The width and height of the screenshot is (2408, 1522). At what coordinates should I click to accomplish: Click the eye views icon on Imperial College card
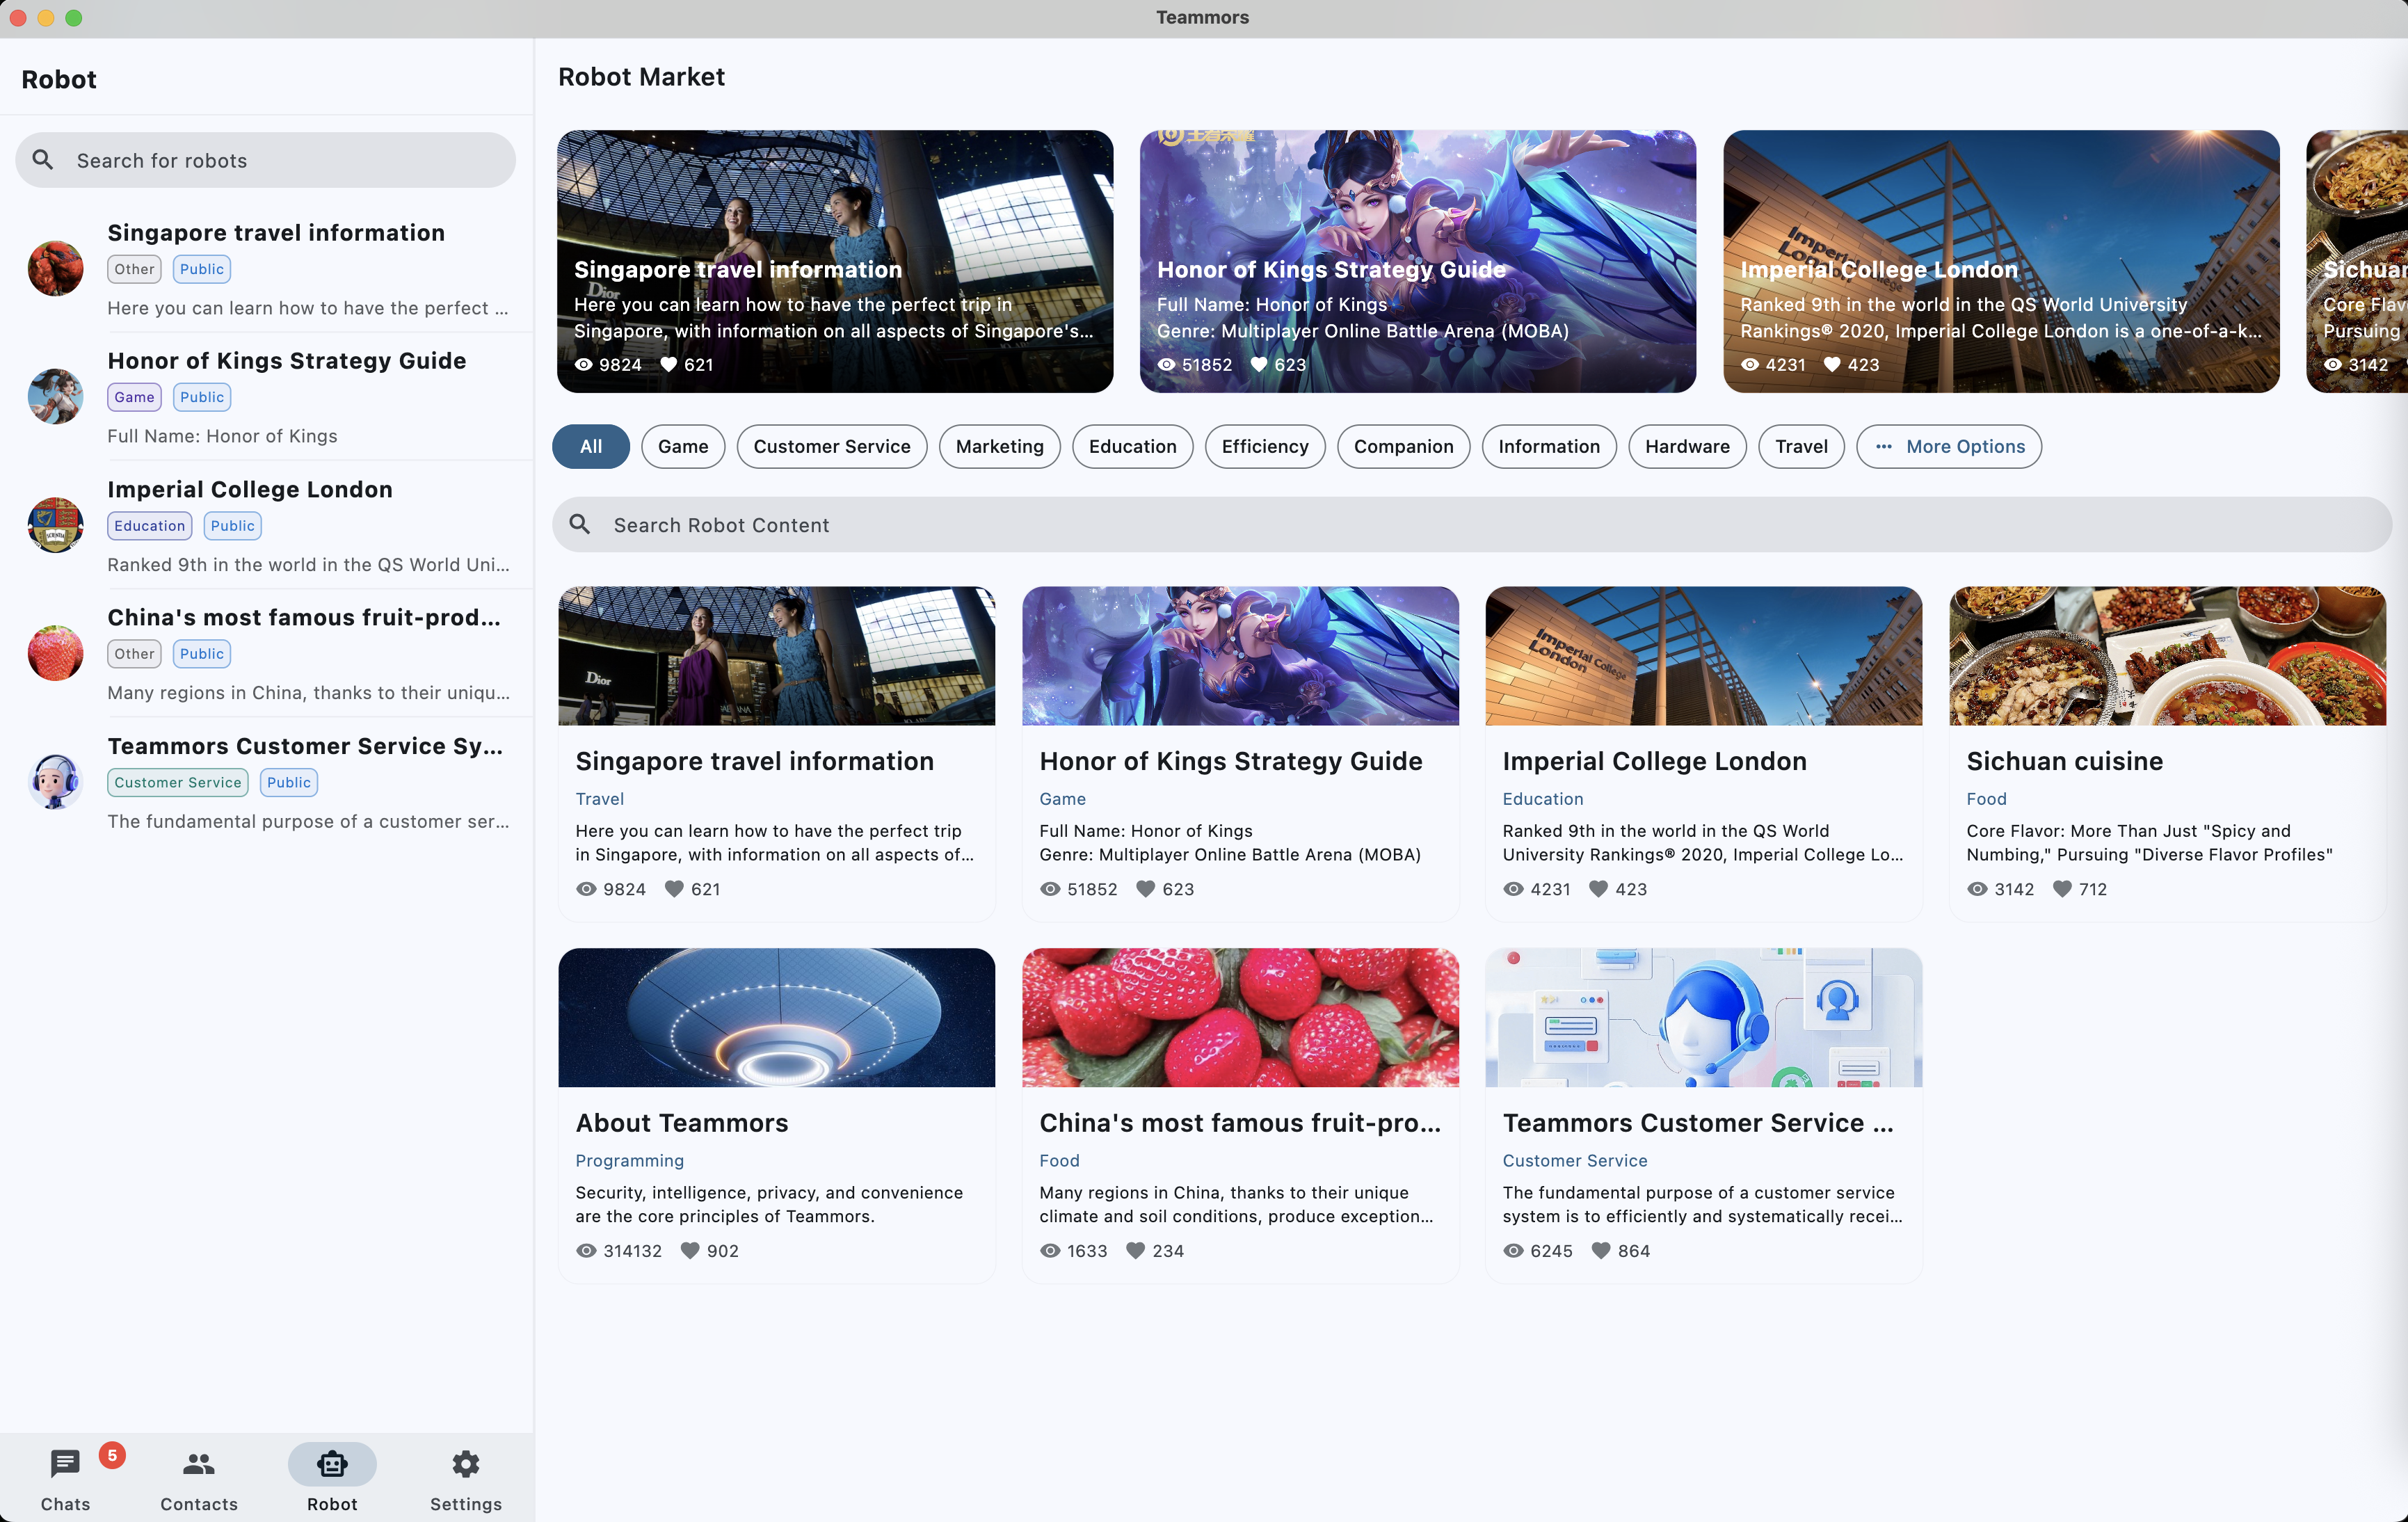point(1514,889)
